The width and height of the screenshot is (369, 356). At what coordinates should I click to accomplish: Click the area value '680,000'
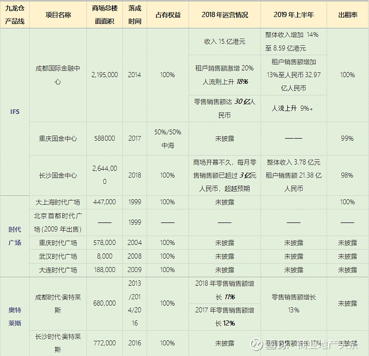point(105,303)
